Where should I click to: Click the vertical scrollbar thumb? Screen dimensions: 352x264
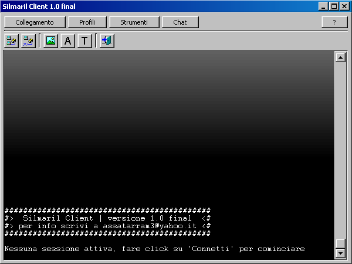pyautogui.click(x=340, y=244)
